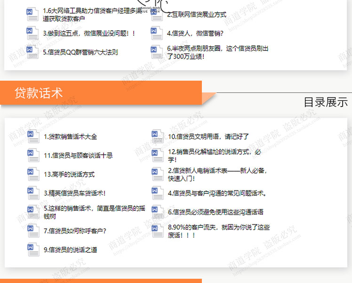
Task: Select document icon for 4.信贷人，微信营销
Action: point(157,33)
